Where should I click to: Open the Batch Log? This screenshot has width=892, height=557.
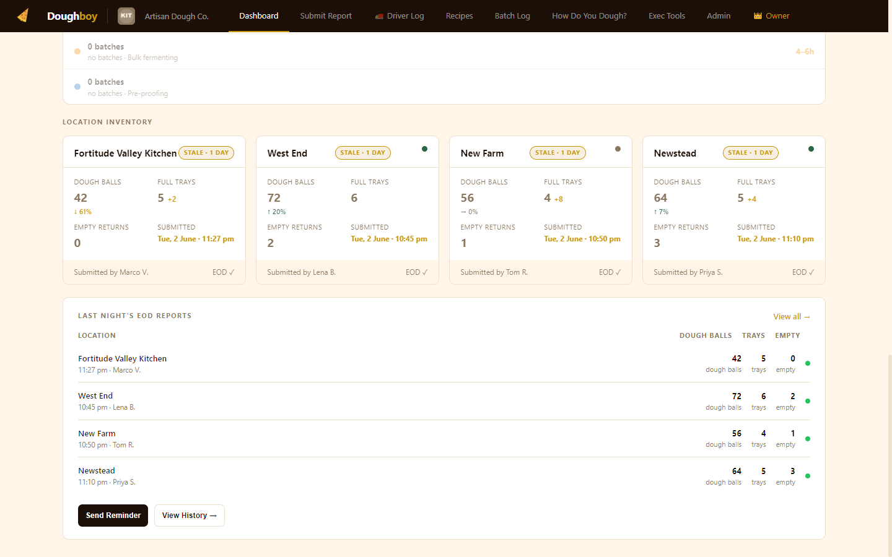coord(512,16)
